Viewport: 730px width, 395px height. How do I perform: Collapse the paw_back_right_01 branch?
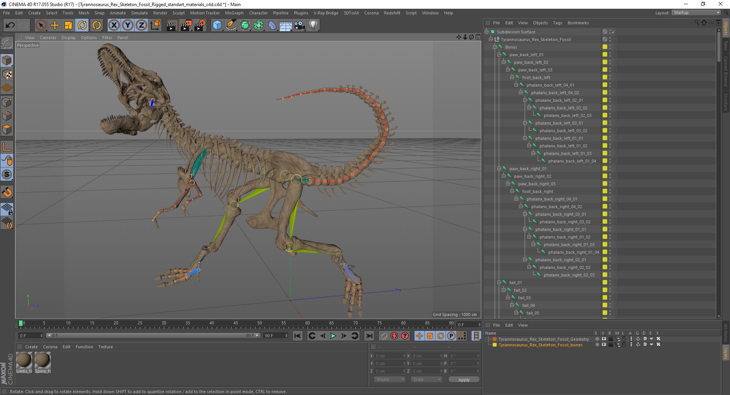(x=499, y=169)
